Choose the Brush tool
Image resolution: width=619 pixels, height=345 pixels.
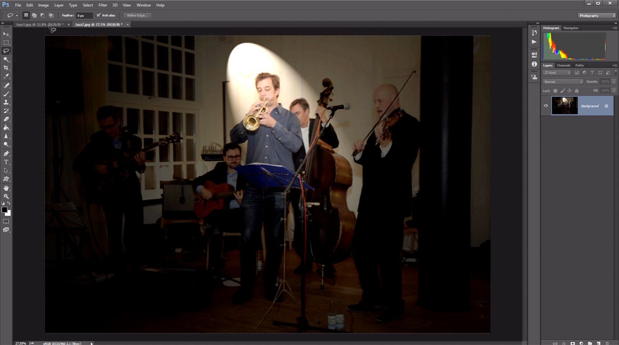[6, 94]
